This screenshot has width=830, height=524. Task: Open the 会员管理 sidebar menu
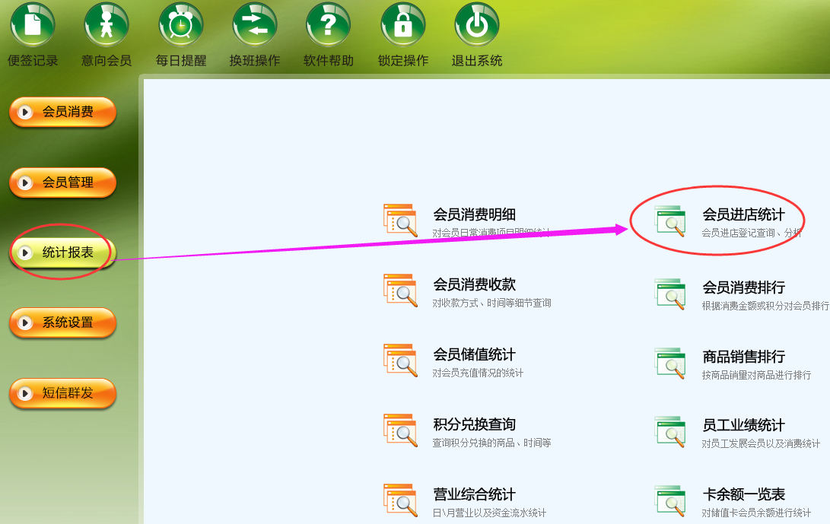coord(62,183)
